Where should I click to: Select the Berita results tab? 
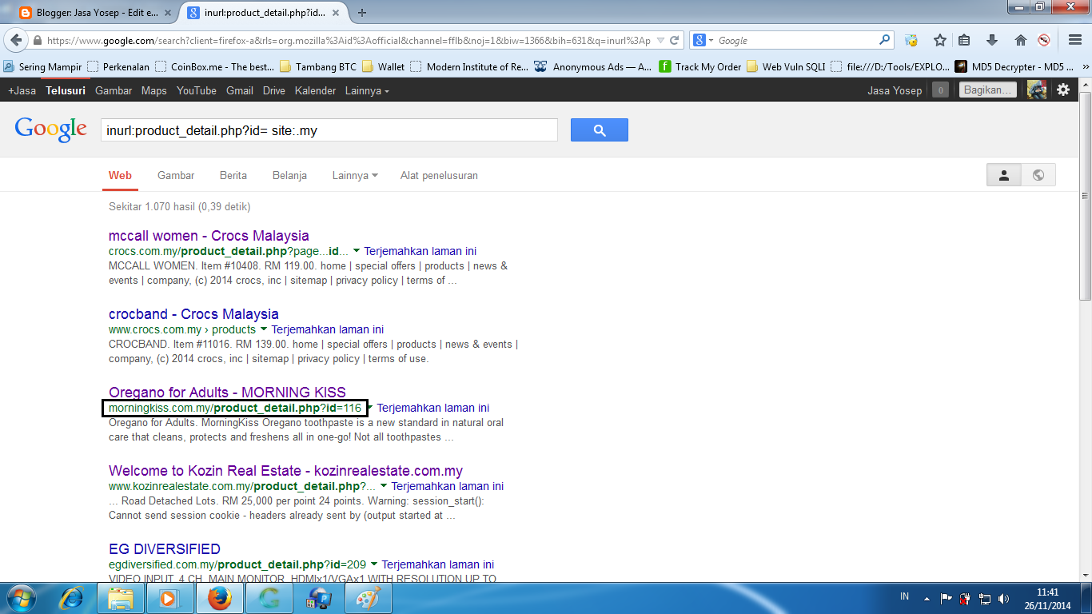[233, 175]
